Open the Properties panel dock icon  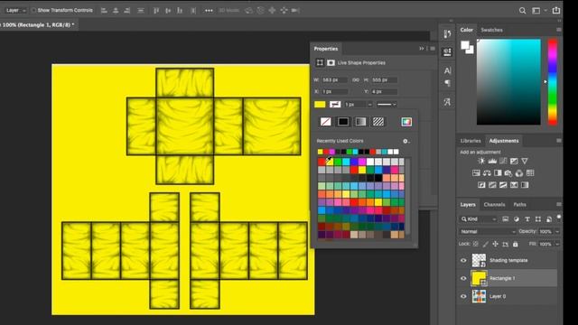click(x=447, y=52)
